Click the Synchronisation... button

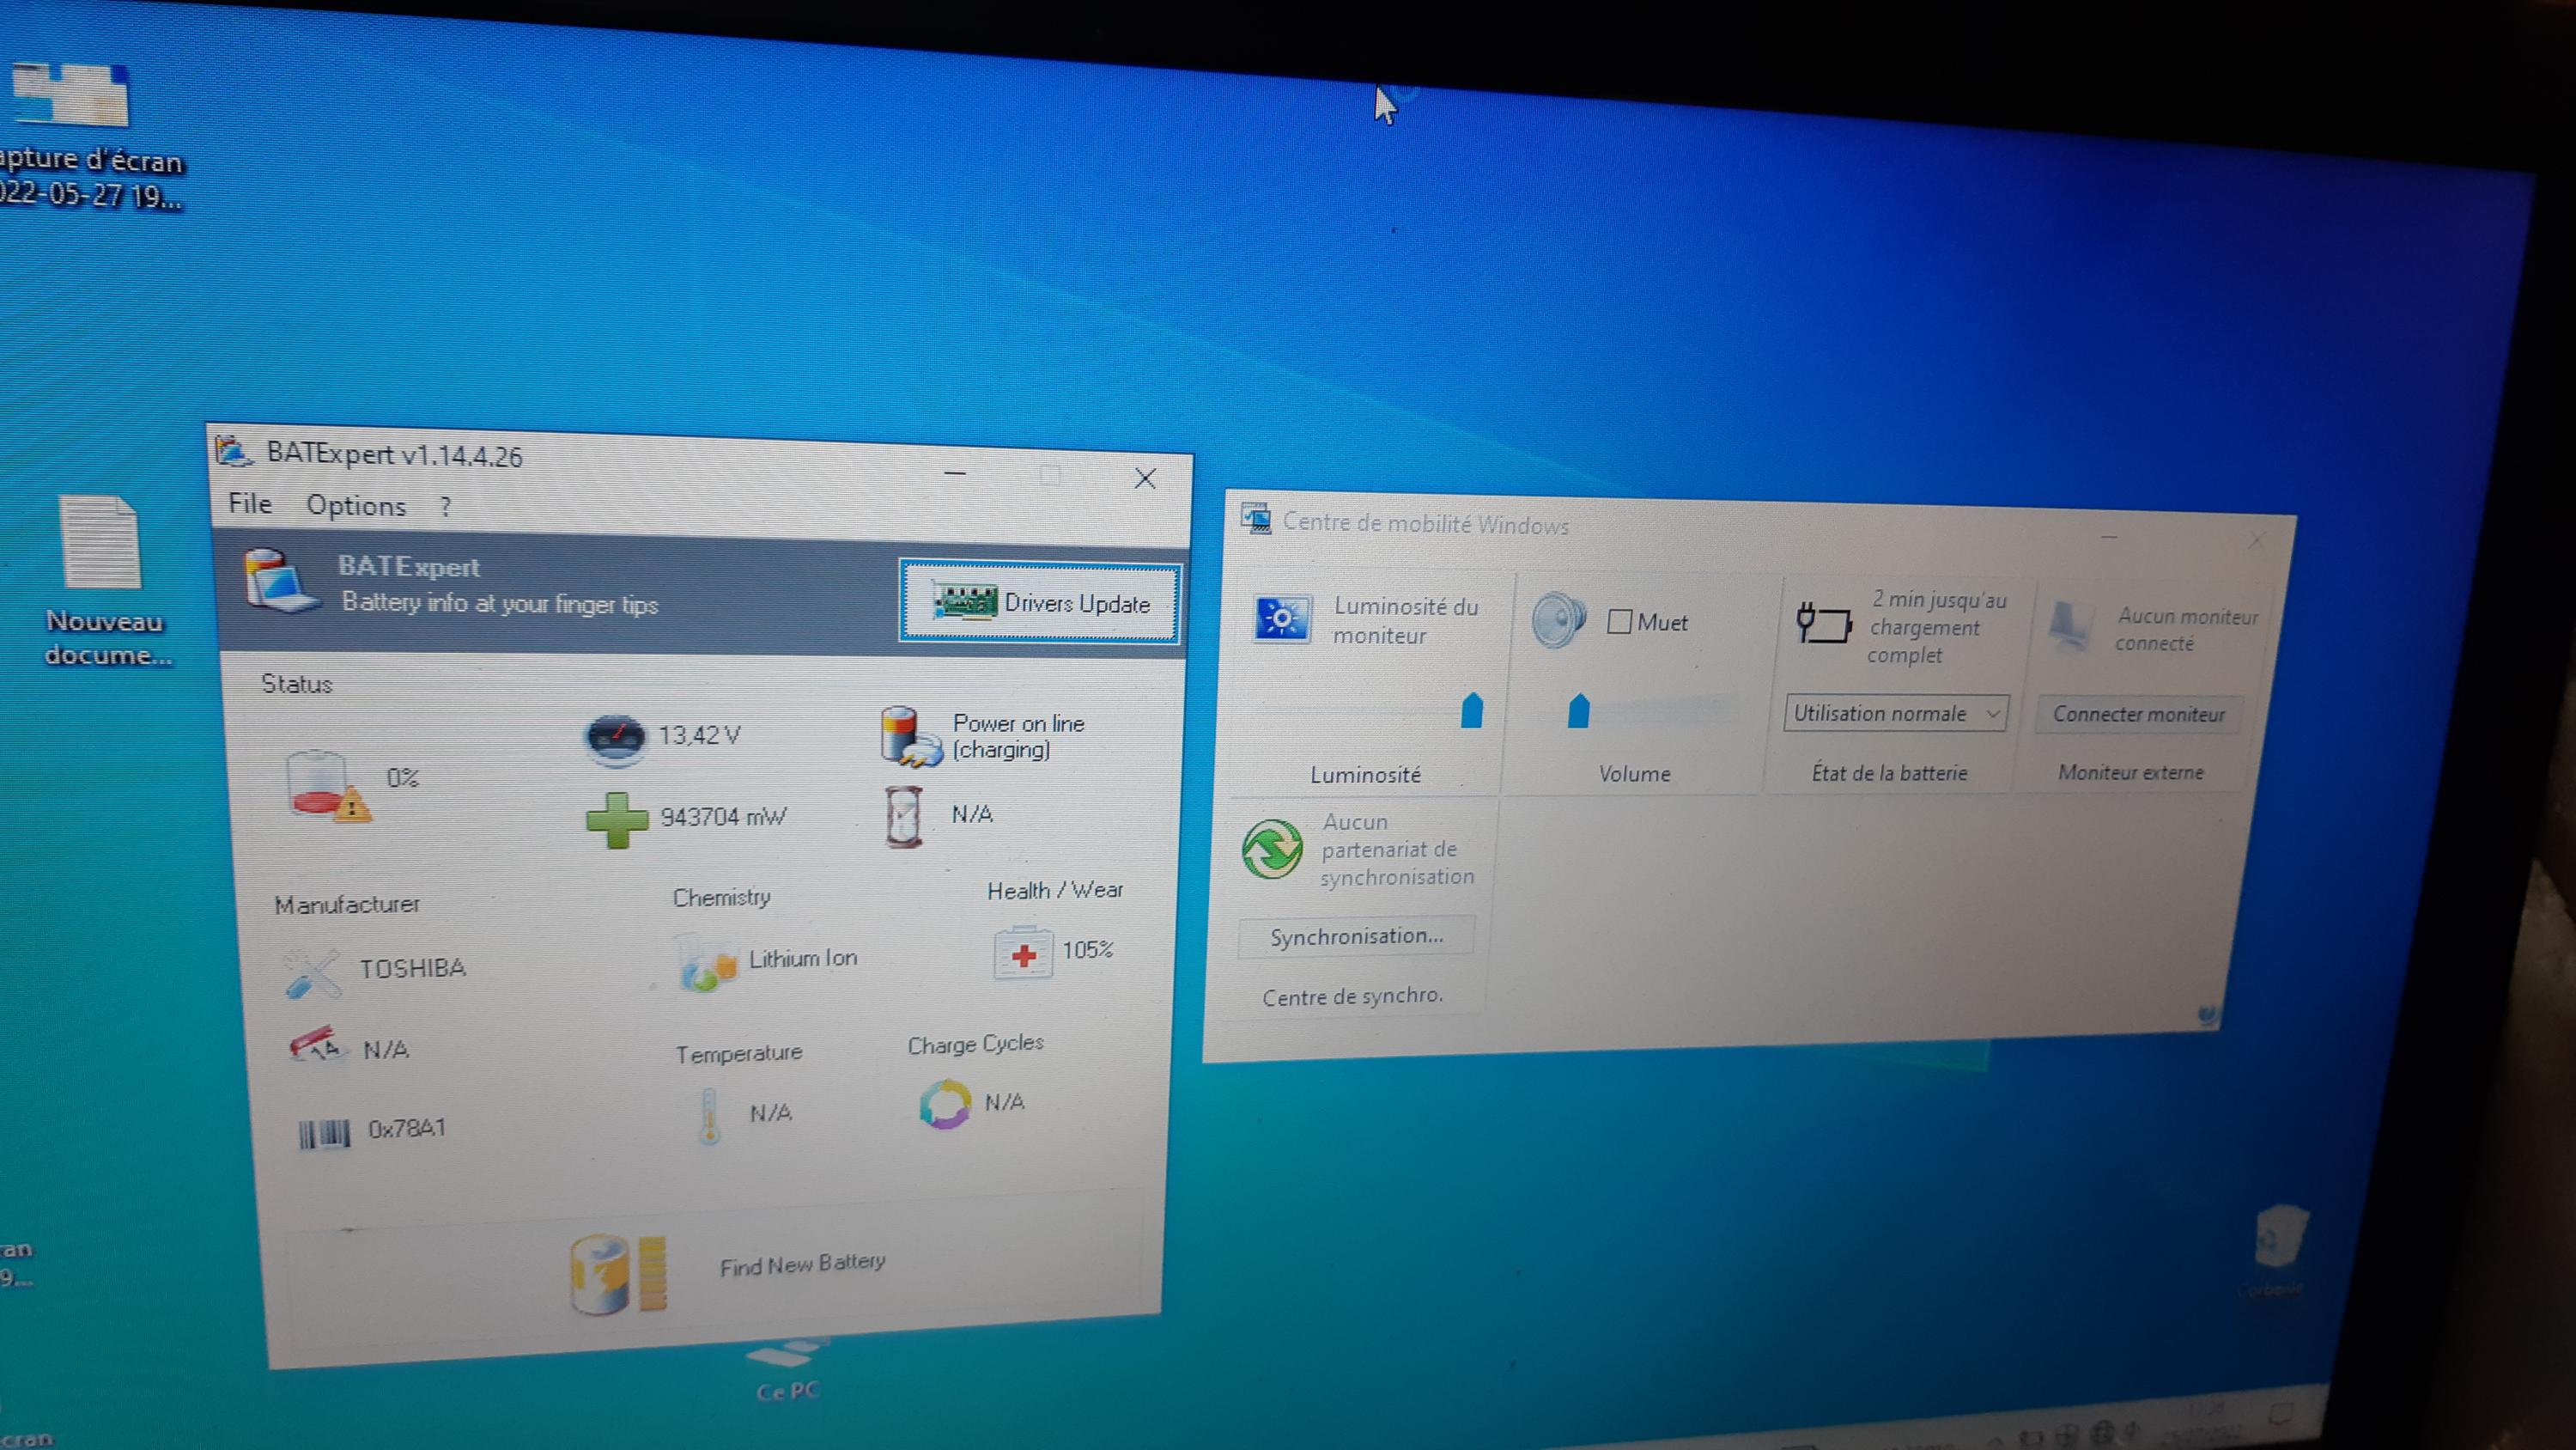pos(1356,936)
